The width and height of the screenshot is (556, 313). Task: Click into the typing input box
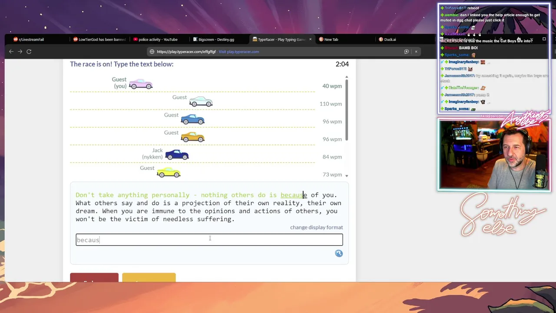click(209, 240)
